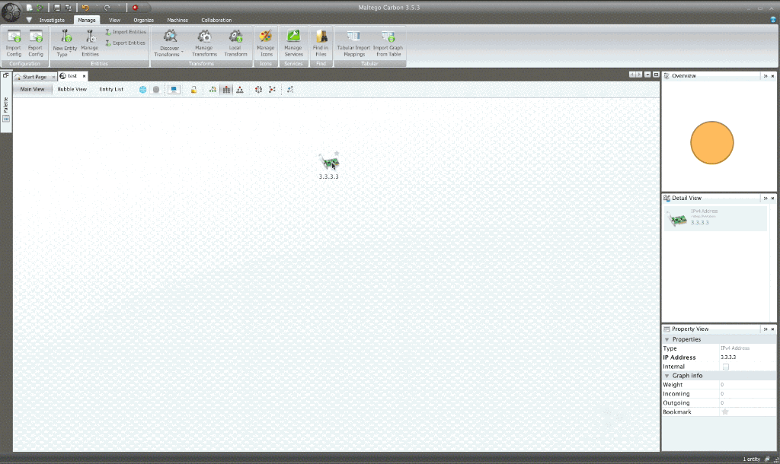Toggle the Internal checkbox in Property View
This screenshot has height=464, width=780.
[724, 367]
